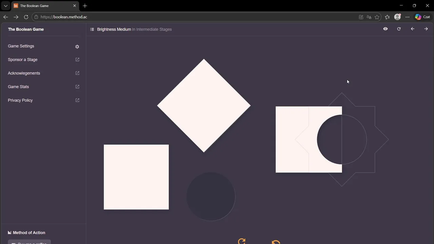Click the external link icon next to Game Stats
This screenshot has width=434, height=244.
click(x=77, y=87)
